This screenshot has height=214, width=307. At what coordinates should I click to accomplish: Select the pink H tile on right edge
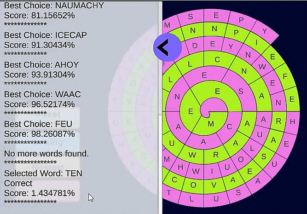[292, 122]
